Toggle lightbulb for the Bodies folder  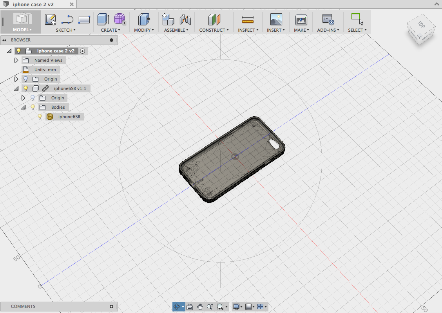pos(33,107)
